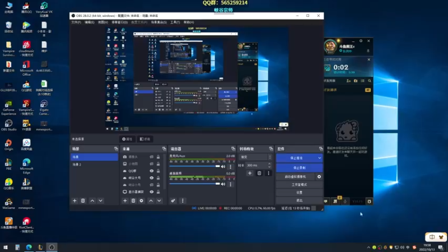
Task: Hide the 显示器捕获 source via eye icon
Action: (x=151, y=192)
